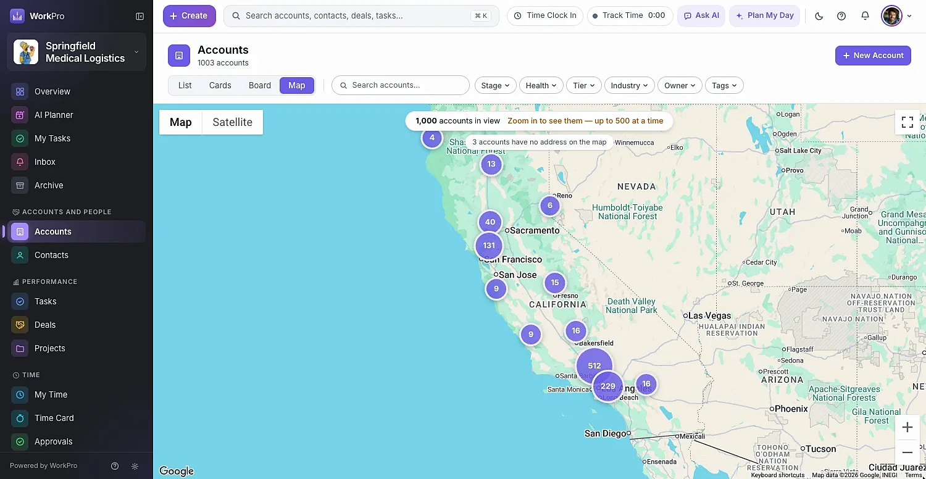Toggle dark mode moon icon
Image resolution: width=926 pixels, height=479 pixels.
[x=819, y=16]
